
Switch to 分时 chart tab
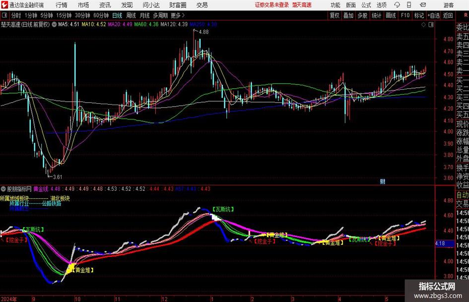[16, 15]
